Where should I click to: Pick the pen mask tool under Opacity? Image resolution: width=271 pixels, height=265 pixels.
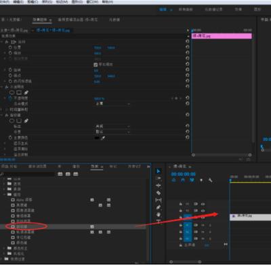point(26,92)
